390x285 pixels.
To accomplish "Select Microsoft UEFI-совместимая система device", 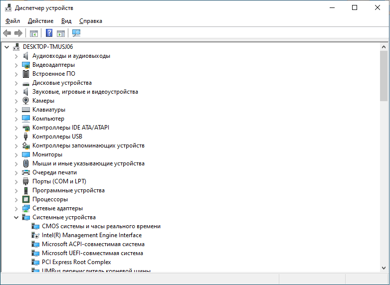I will [92, 253].
